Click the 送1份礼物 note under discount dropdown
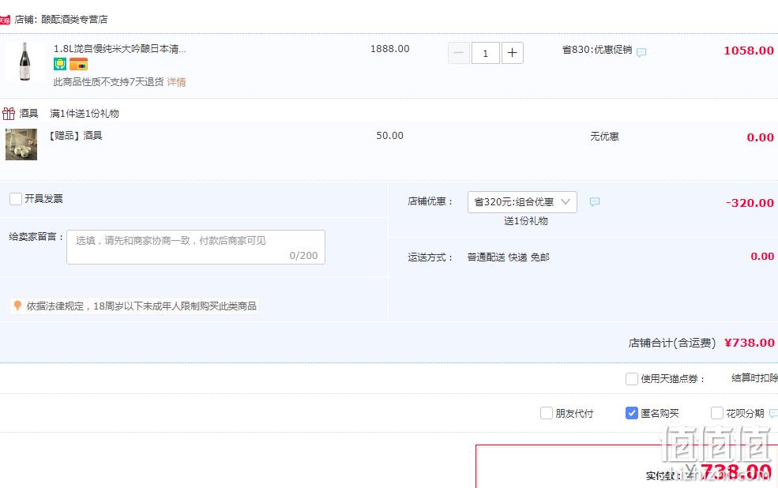Screen dimensions: 778x488 tap(525, 221)
